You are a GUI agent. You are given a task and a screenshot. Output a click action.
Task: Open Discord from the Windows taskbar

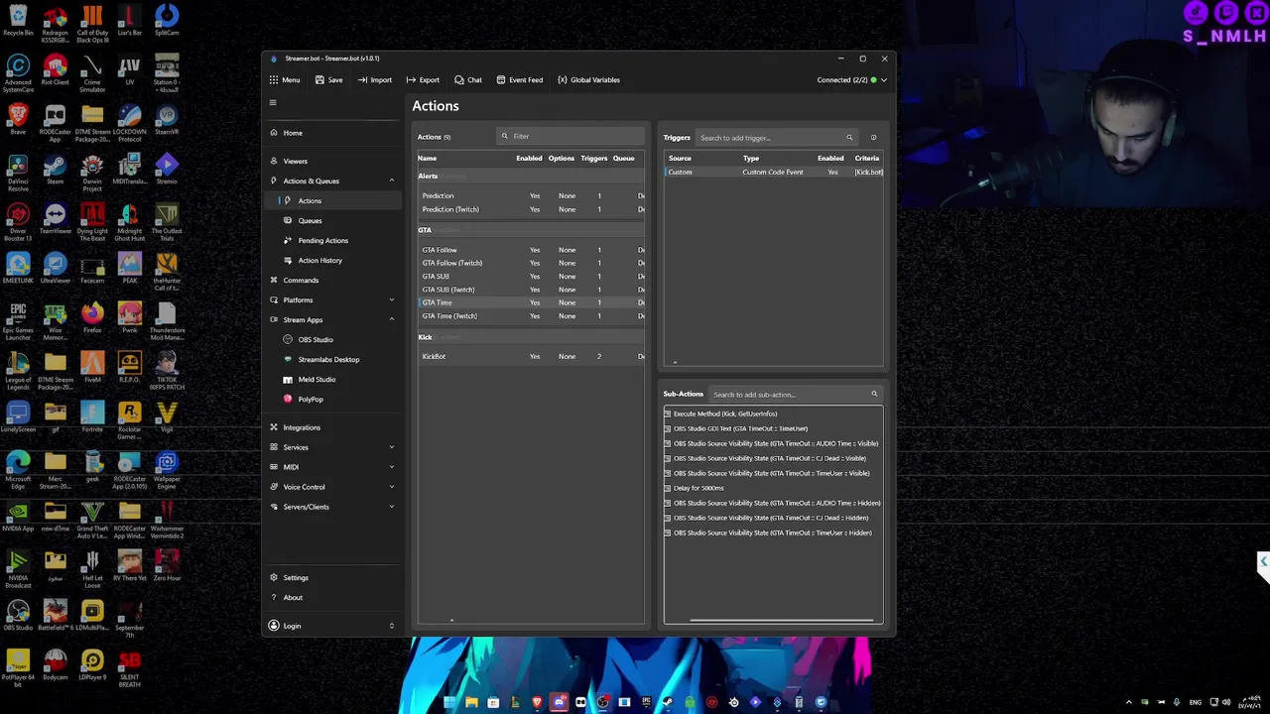559,702
